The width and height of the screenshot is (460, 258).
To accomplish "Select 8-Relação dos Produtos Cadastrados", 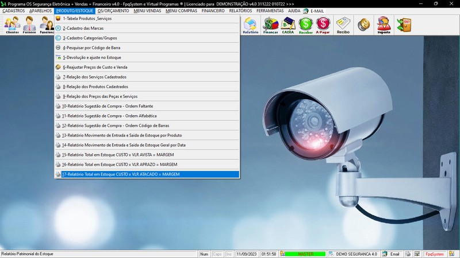I will coord(147,87).
